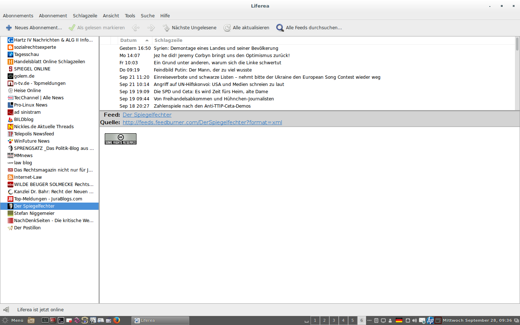Viewport: 520px width, 325px height.
Task: Select the Stefan Niggemeier feed
Action: point(49,213)
